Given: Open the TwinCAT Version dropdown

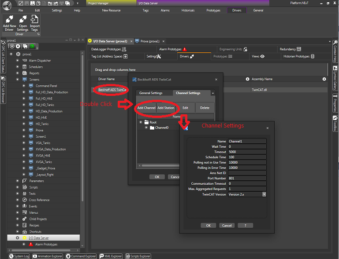Looking at the screenshot, I should click(x=264, y=194).
